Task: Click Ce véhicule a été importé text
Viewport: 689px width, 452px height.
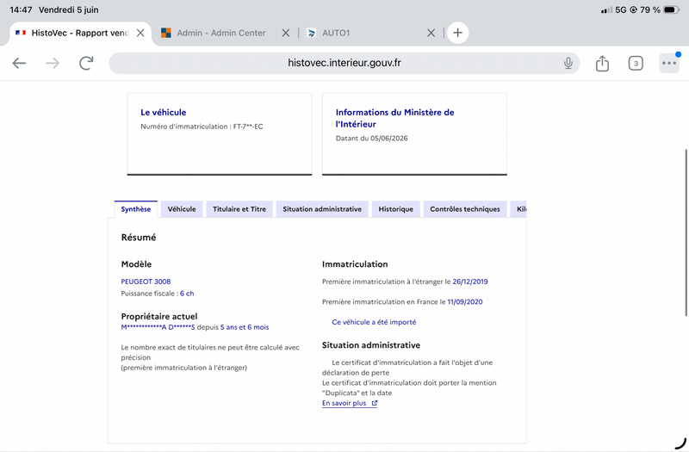Action: [374, 322]
